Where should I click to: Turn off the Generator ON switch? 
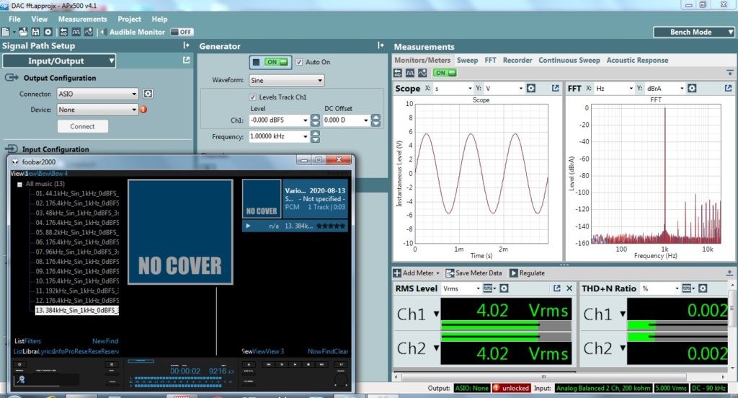point(275,62)
